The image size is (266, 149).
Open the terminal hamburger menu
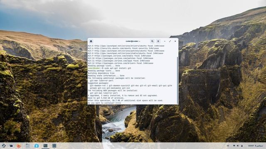pyautogui.click(x=158, y=41)
